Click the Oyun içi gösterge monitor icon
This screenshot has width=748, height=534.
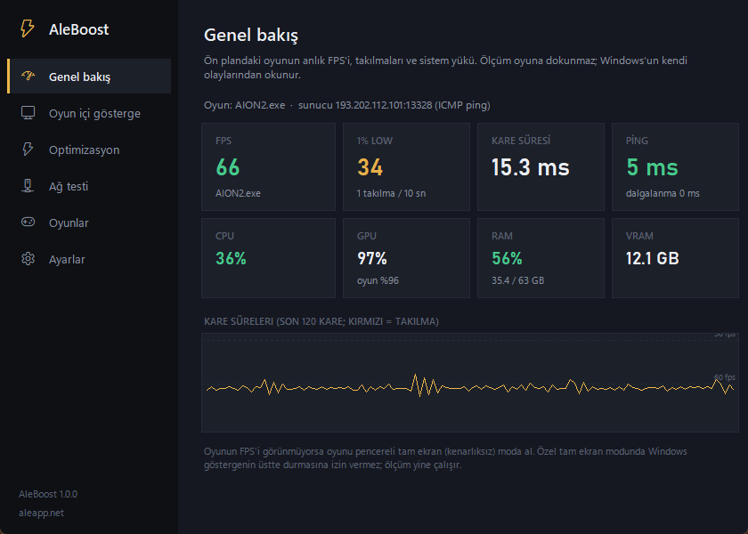pyautogui.click(x=28, y=113)
